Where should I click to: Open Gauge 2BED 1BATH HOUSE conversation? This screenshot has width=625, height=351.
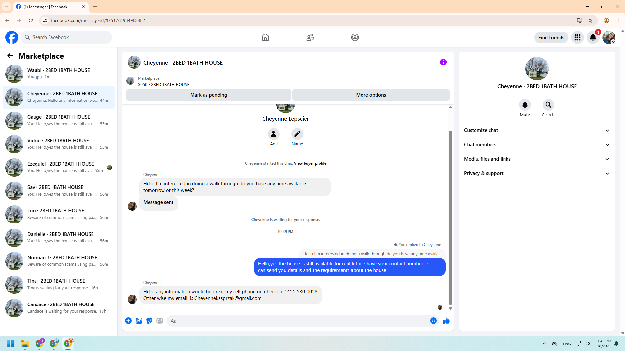(x=59, y=121)
